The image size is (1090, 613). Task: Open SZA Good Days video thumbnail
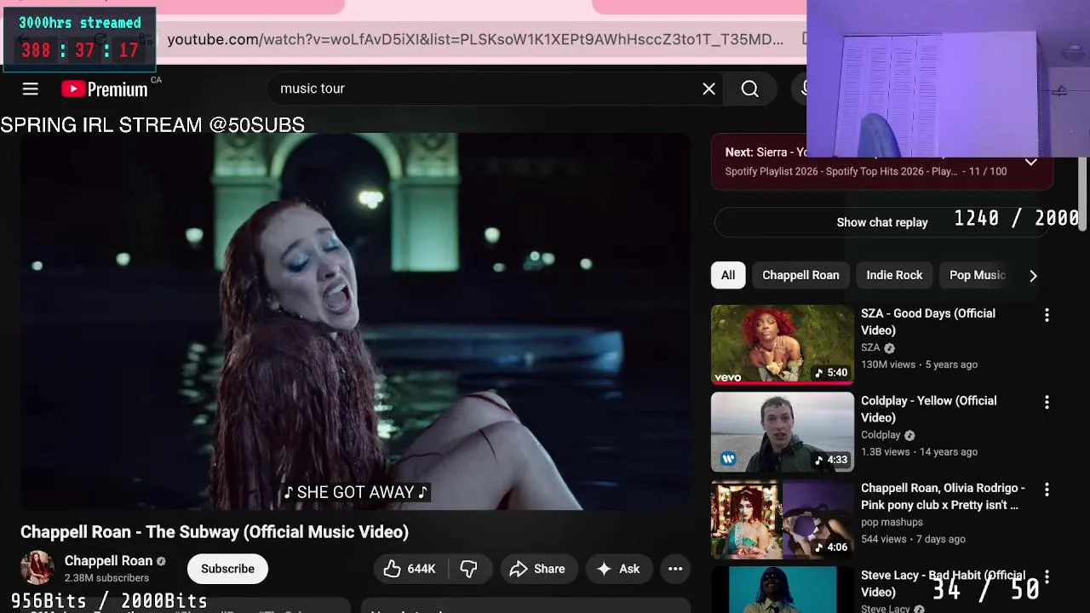(782, 345)
